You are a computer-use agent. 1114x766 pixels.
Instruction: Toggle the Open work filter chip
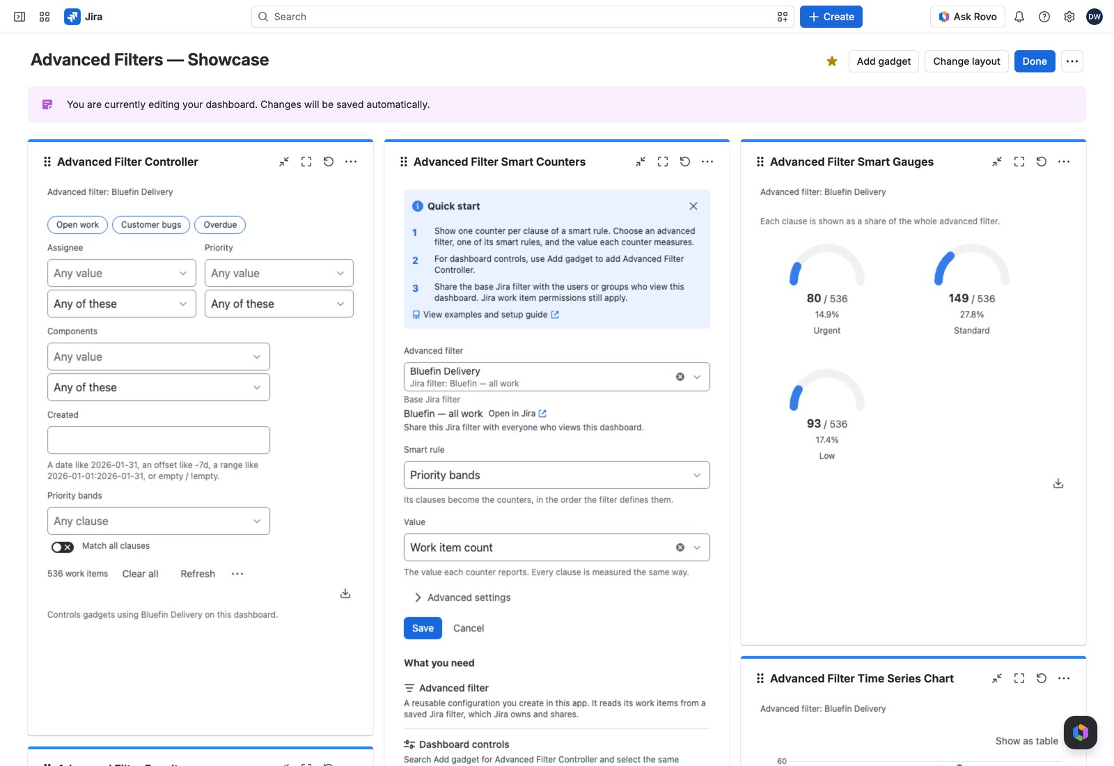click(77, 225)
